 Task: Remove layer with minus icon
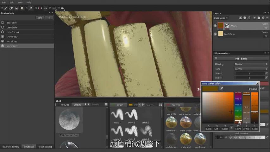tap(267, 18)
